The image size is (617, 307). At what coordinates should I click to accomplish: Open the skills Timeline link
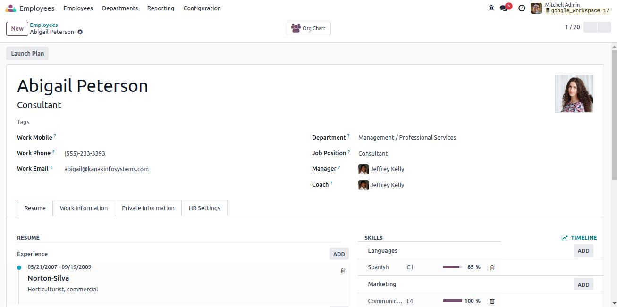click(x=579, y=238)
